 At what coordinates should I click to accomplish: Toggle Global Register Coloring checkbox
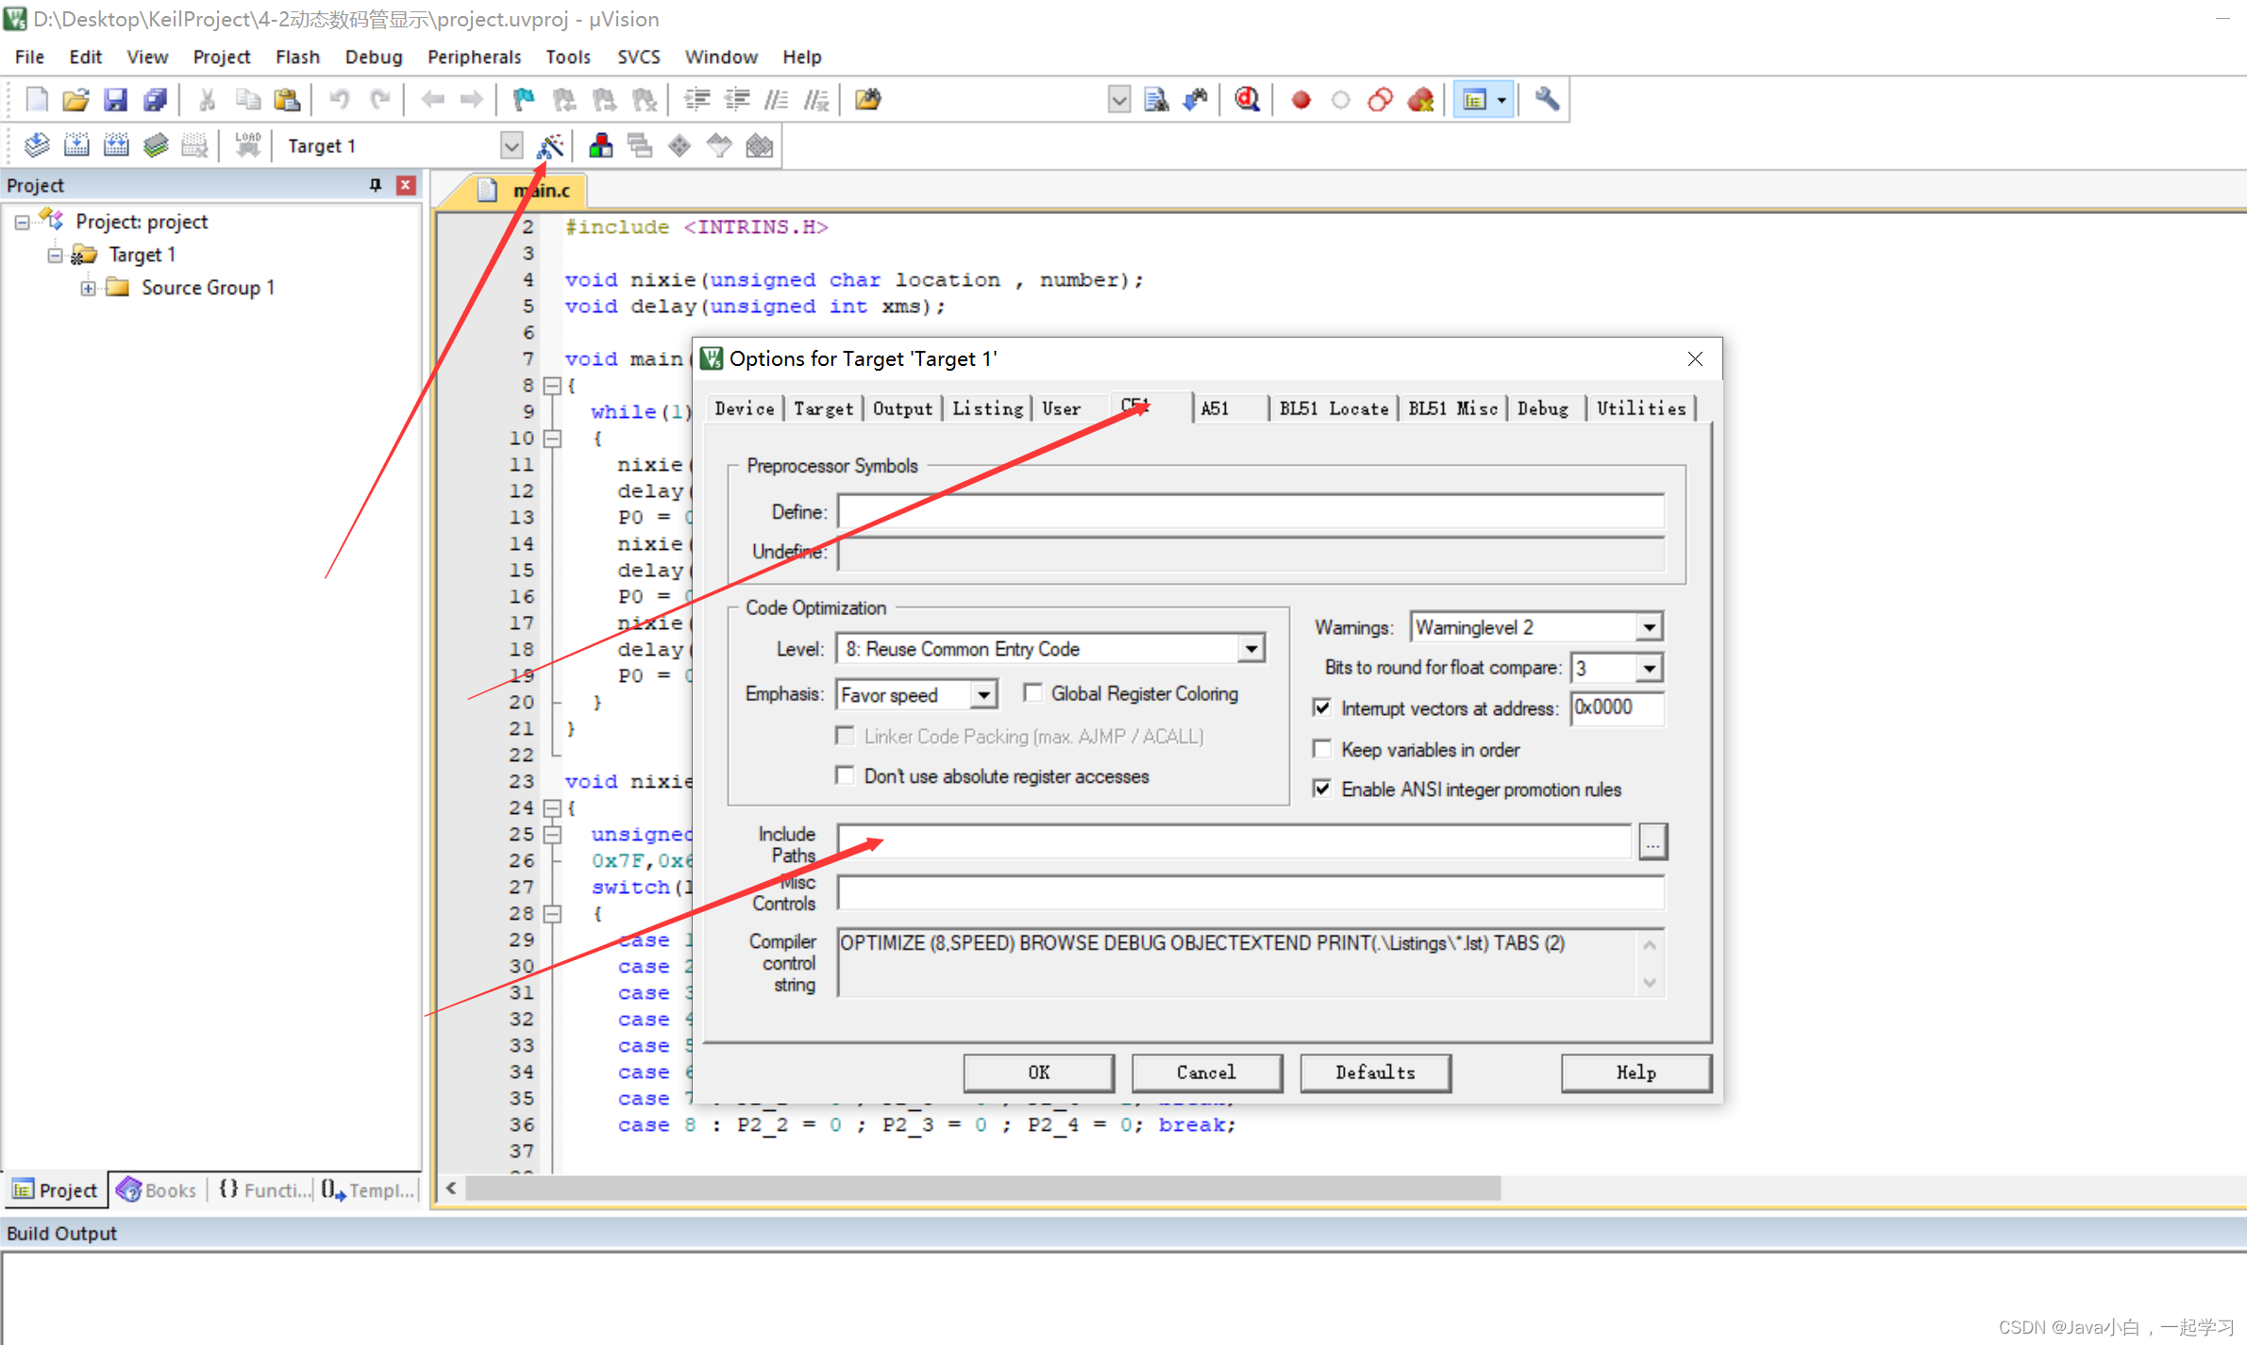pos(1033,693)
